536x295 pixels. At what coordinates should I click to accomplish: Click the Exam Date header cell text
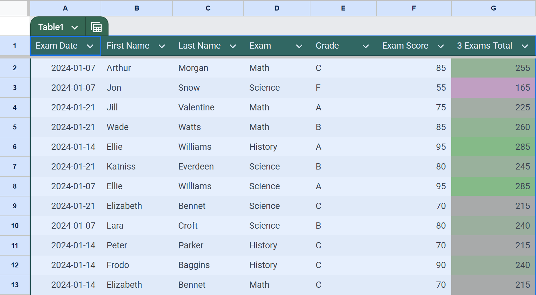point(57,46)
